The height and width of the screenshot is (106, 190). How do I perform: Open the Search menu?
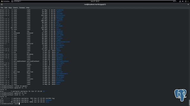click(15, 8)
